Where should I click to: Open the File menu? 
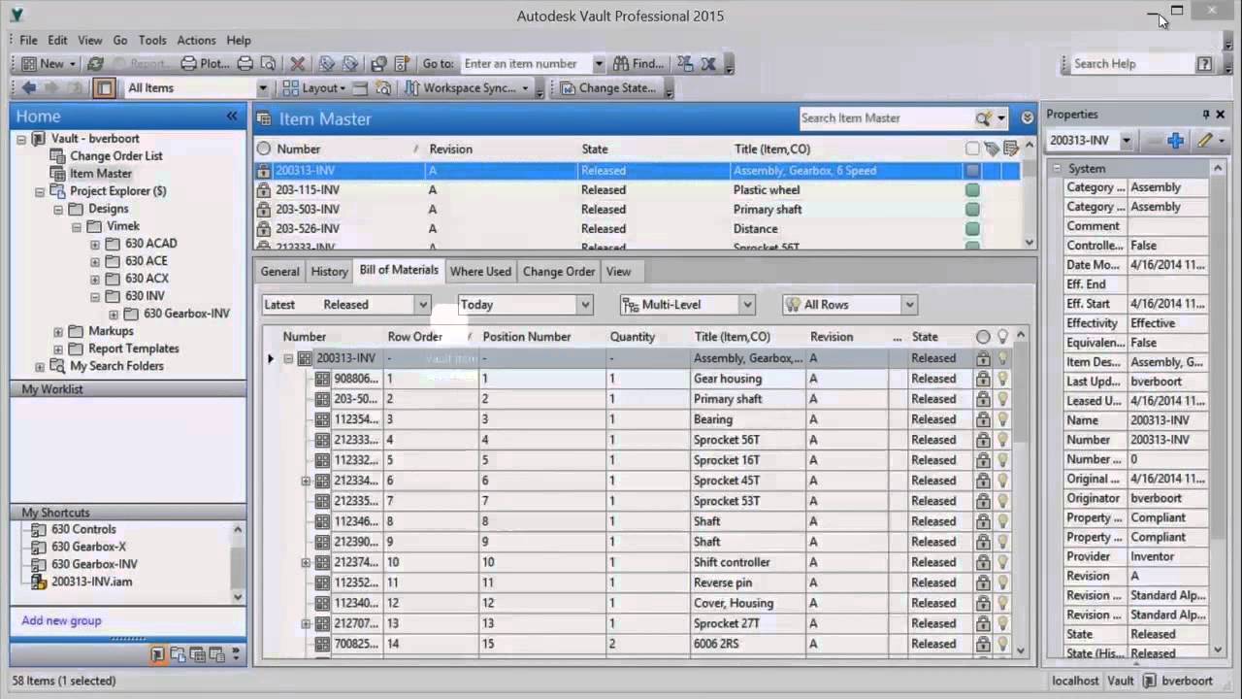pyautogui.click(x=28, y=41)
